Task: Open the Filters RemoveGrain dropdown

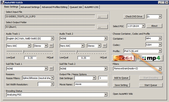Action: pos(160,68)
